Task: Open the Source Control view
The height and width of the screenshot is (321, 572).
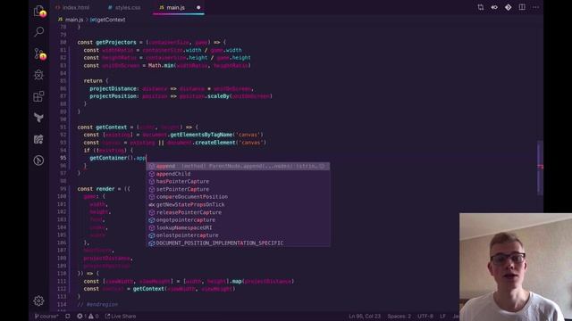Action: 39,53
